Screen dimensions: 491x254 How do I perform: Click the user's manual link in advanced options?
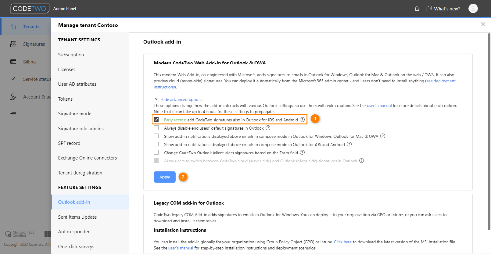[x=379, y=105]
